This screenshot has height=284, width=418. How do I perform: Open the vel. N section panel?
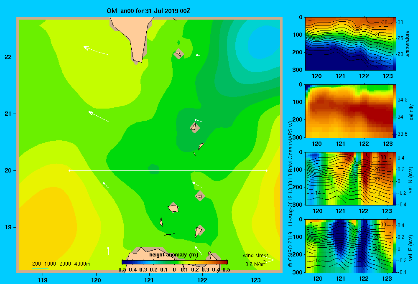coord(349,178)
